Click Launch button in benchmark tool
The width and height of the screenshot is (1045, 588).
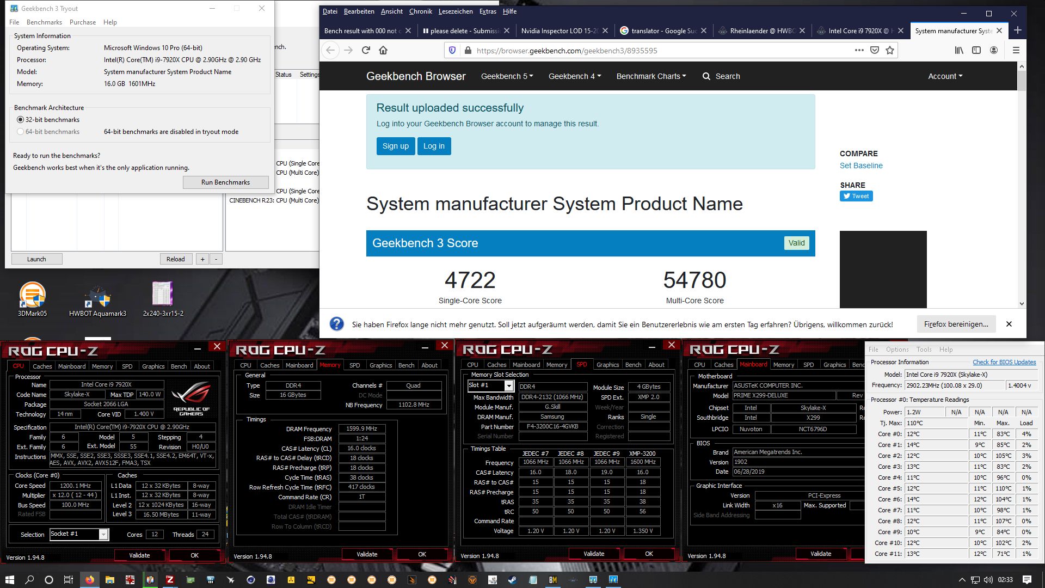coord(36,259)
